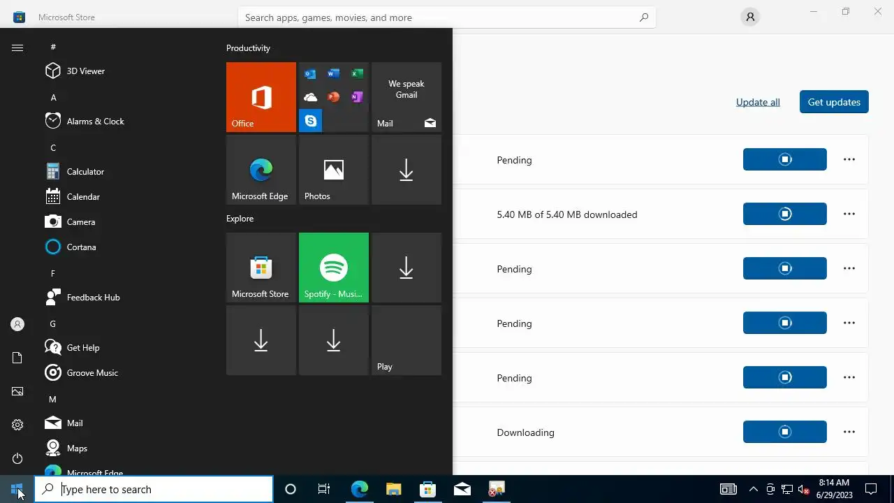Open the notification center icon
The width and height of the screenshot is (894, 503).
(871, 489)
